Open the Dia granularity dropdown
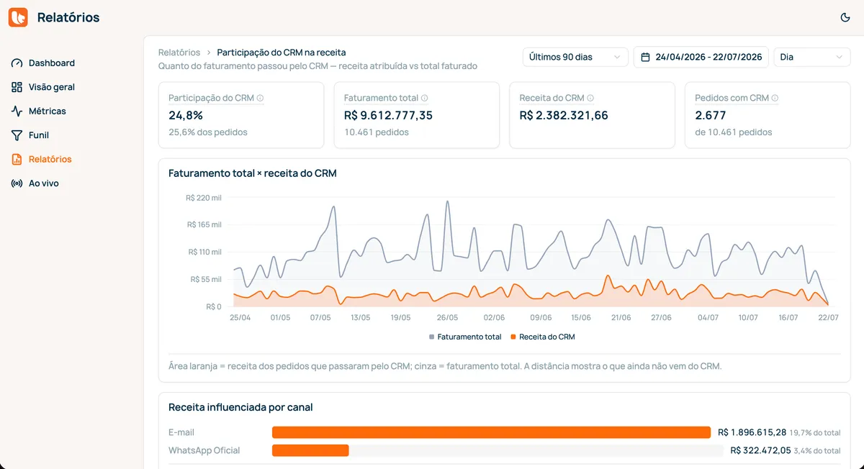The width and height of the screenshot is (864, 469). pos(812,57)
